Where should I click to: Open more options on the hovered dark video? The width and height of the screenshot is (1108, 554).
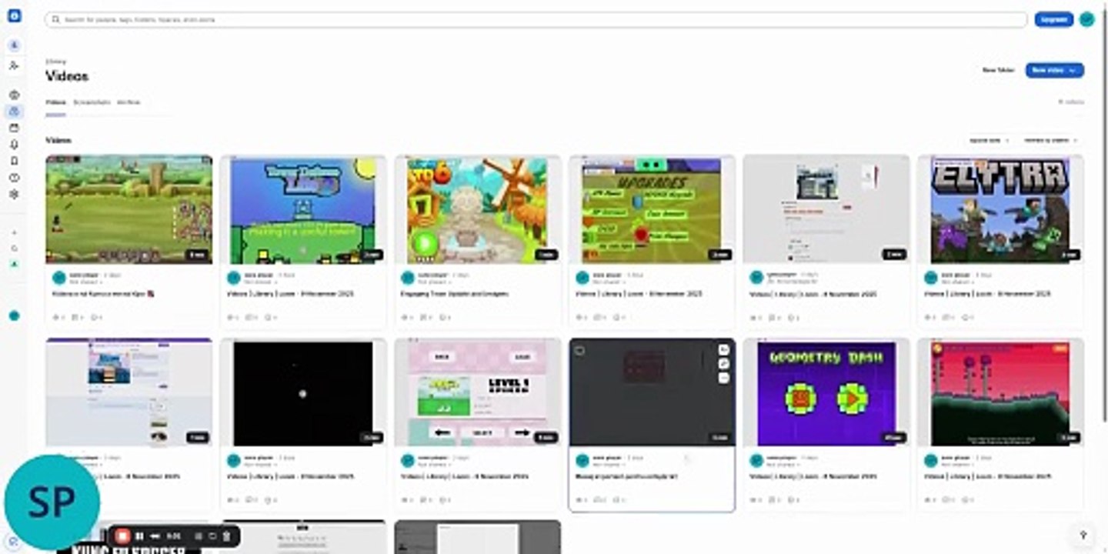click(x=724, y=378)
